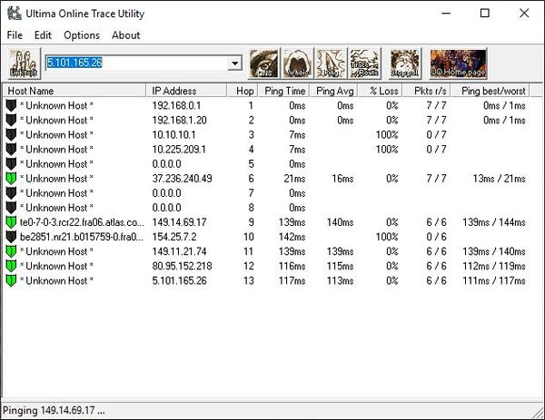Click the Ping best/worst column header
545x420 pixels.
point(490,91)
